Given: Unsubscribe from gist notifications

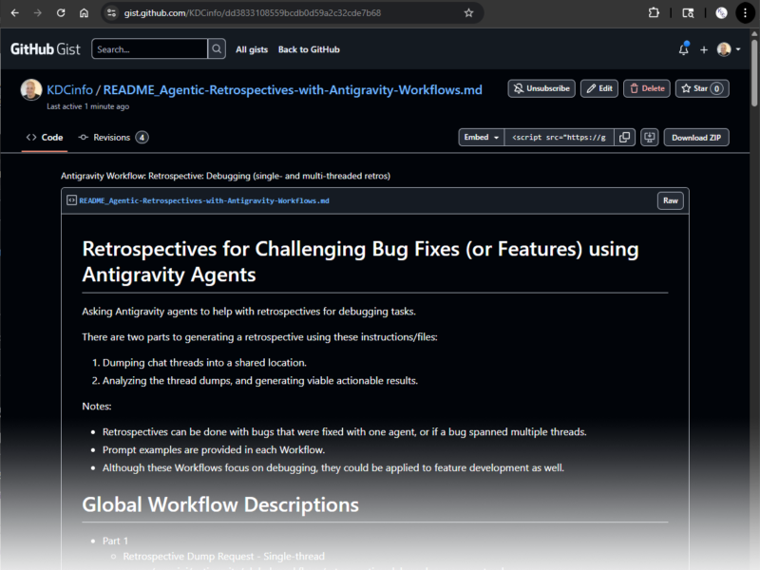Looking at the screenshot, I should 541,87.
